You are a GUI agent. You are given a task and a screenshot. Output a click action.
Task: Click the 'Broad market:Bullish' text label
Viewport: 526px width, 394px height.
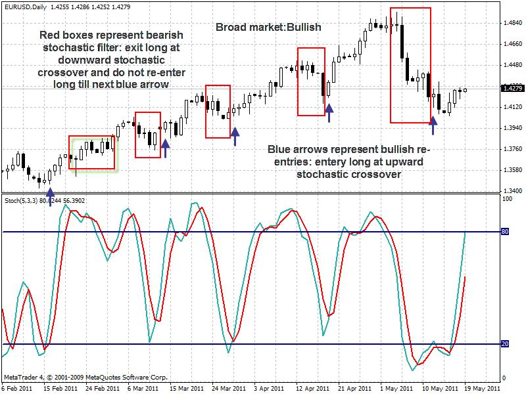(268, 28)
